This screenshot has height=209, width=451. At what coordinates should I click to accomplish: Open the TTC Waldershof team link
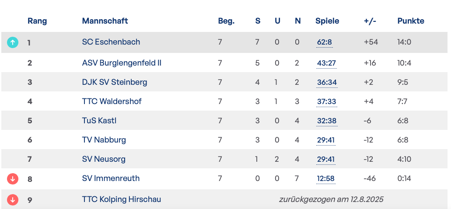pos(112,101)
